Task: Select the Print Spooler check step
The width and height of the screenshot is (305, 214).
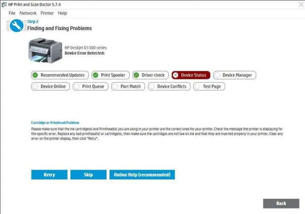Action: [110, 75]
